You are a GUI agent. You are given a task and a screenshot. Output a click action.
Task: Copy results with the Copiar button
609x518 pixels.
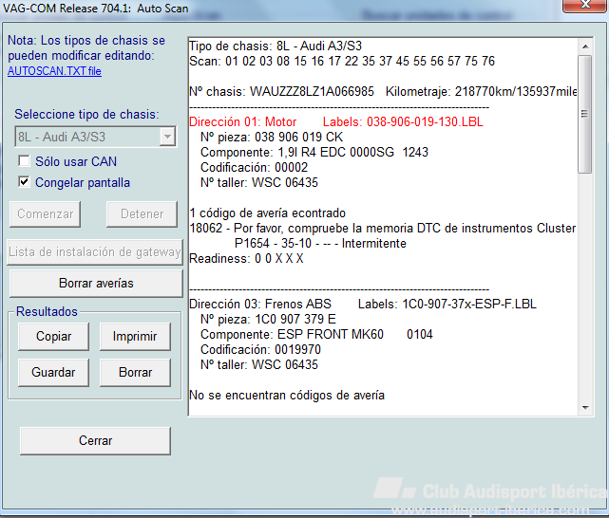point(53,336)
